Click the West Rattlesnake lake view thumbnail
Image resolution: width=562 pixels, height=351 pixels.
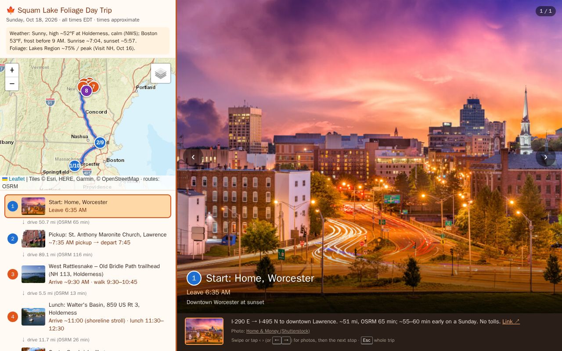click(33, 274)
